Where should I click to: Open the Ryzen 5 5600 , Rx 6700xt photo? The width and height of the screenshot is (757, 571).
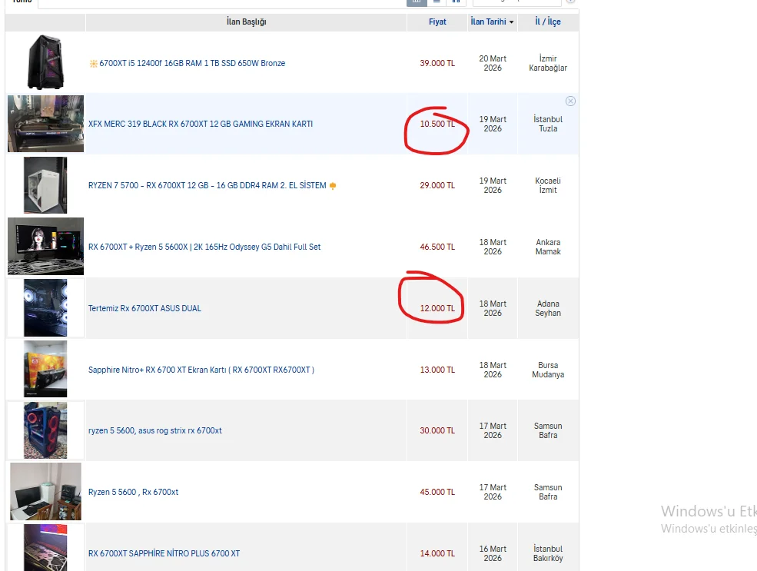click(x=45, y=491)
